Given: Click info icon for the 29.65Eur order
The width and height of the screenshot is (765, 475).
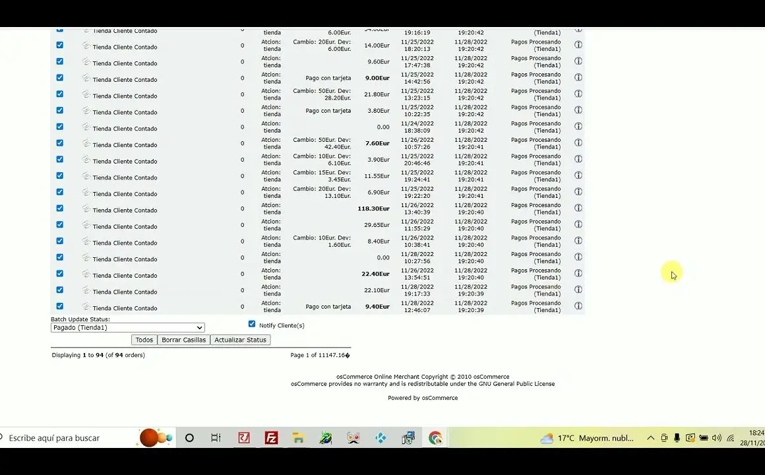Looking at the screenshot, I should click(x=578, y=224).
